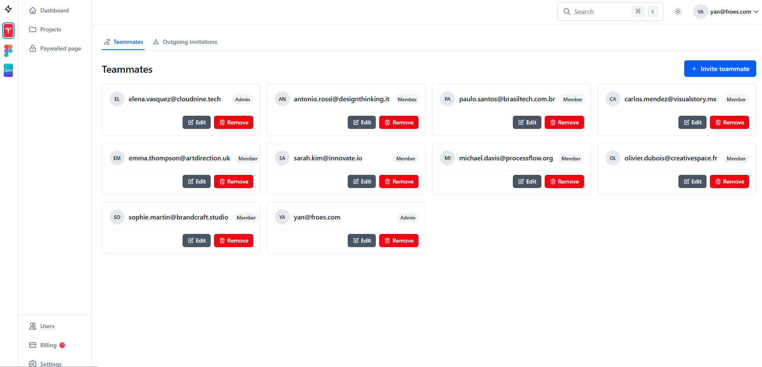Open the Teammates tab
762x367 pixels.
[123, 42]
